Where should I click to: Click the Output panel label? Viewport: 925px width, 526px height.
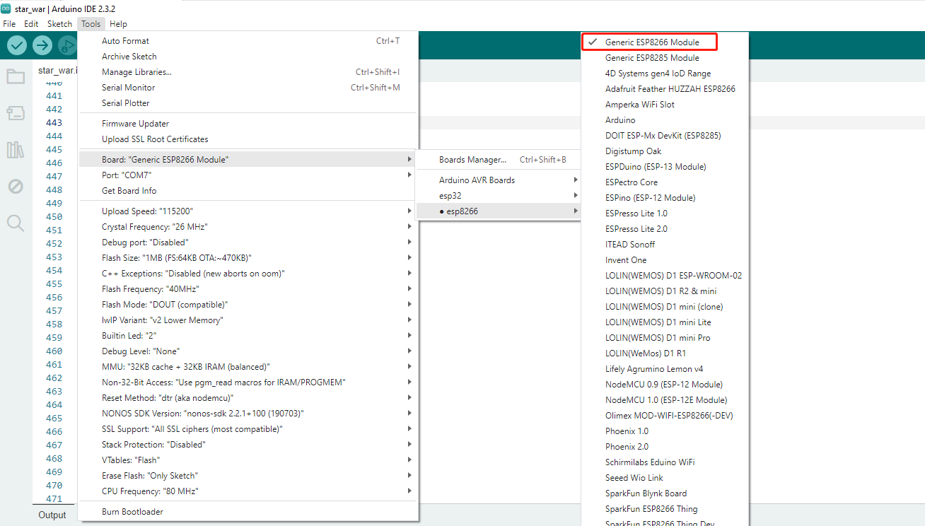52,515
